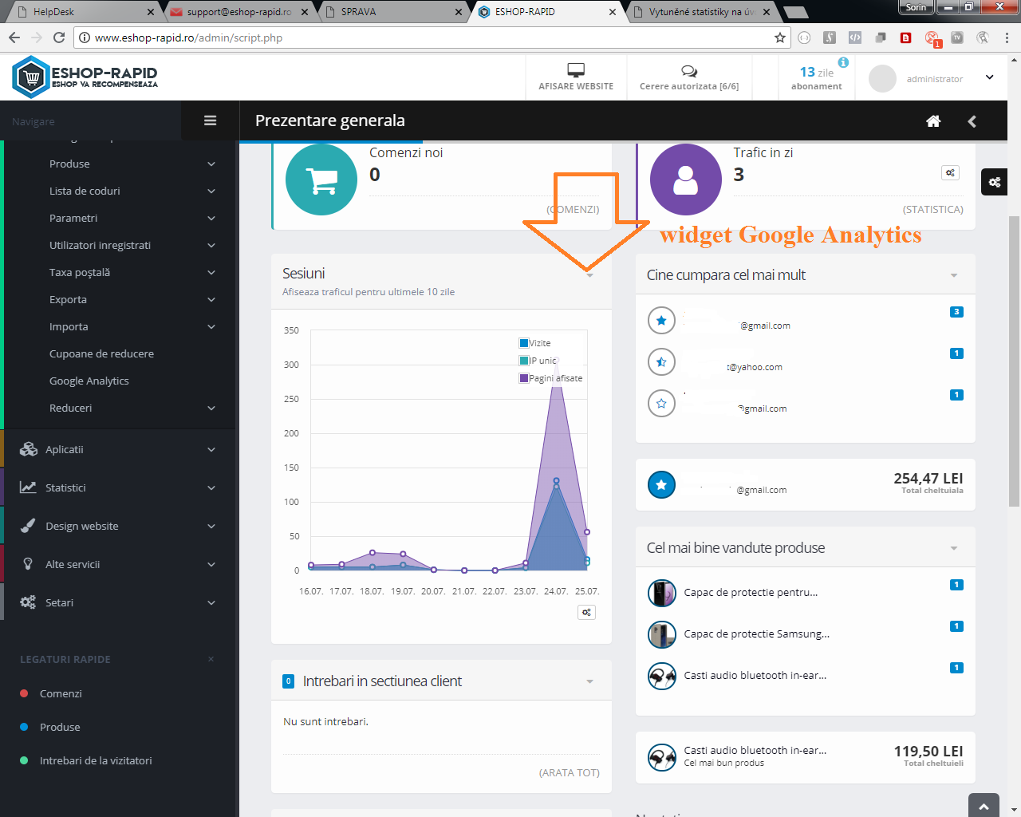
Task: Open the Importa menu item
Action: tap(69, 326)
